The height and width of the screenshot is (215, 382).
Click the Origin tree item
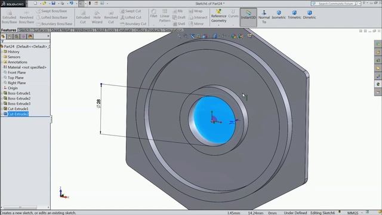[x=13, y=88]
